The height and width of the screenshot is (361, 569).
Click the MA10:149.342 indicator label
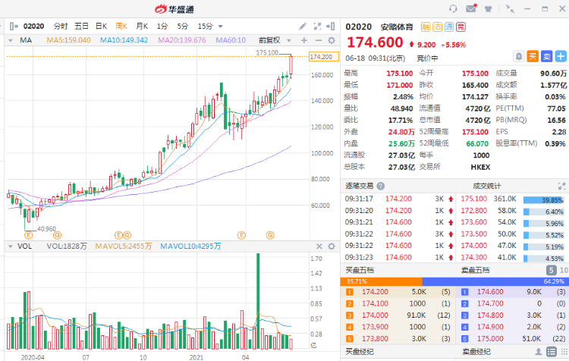124,40
